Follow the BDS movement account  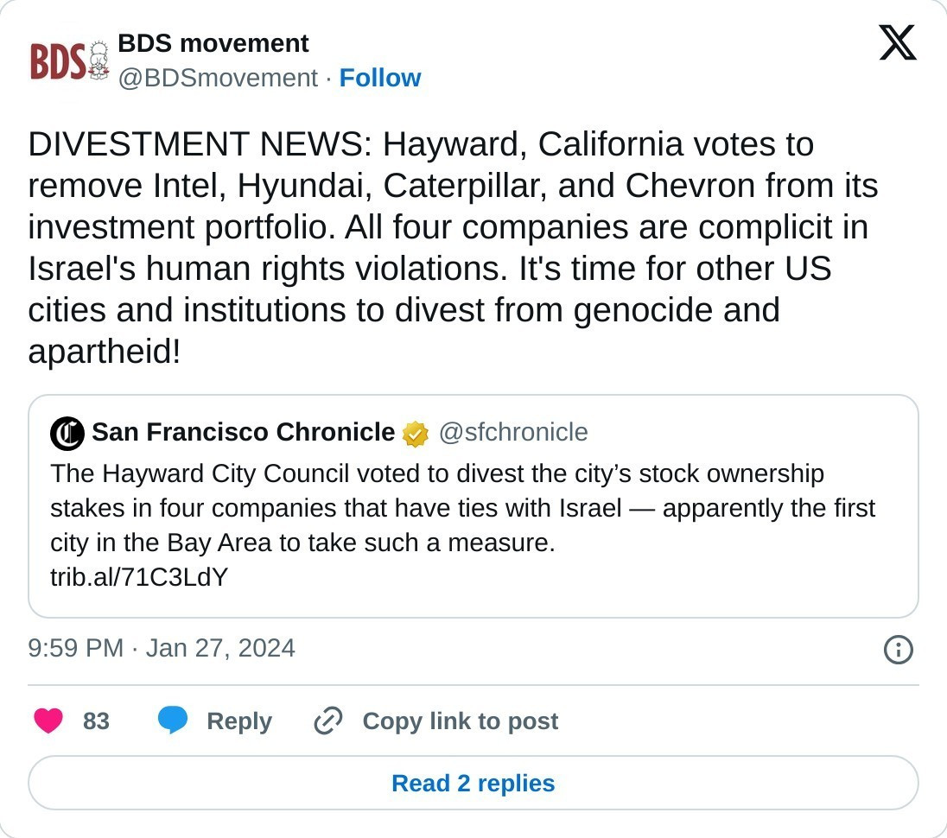(380, 78)
